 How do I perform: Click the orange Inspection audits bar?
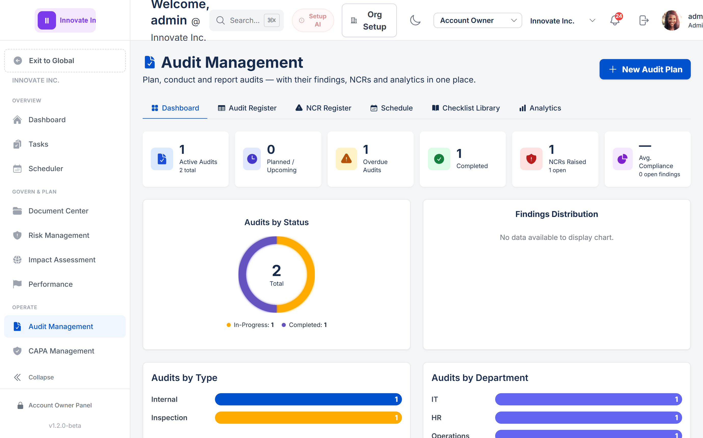pos(308,418)
